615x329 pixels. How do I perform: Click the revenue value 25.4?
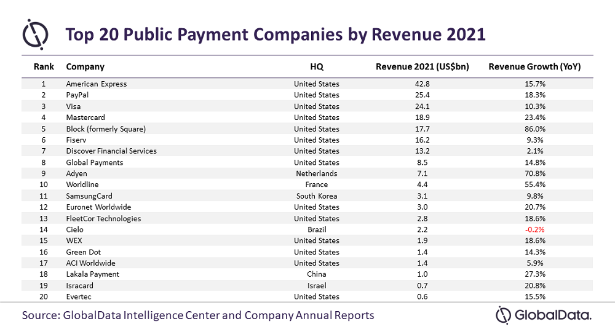(423, 95)
